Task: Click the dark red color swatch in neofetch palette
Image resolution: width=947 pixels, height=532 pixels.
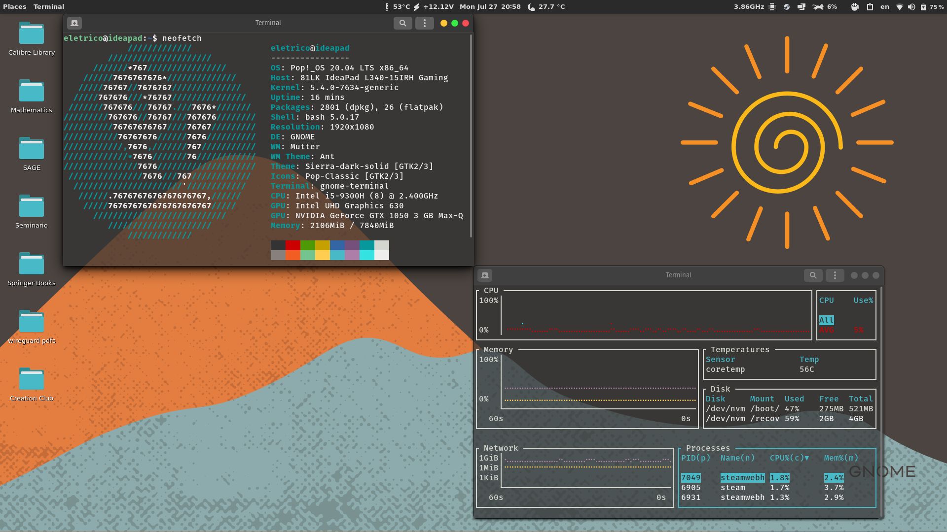Action: pyautogui.click(x=293, y=245)
